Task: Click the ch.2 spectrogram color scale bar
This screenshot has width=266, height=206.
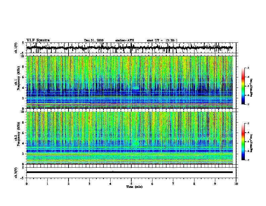Action: tap(243, 142)
